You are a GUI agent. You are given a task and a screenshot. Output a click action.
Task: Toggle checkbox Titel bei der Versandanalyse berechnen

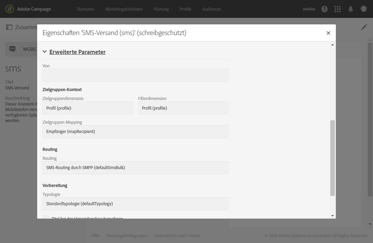[x=46, y=218]
